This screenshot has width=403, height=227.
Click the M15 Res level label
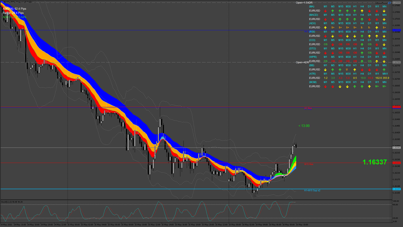point(309,164)
